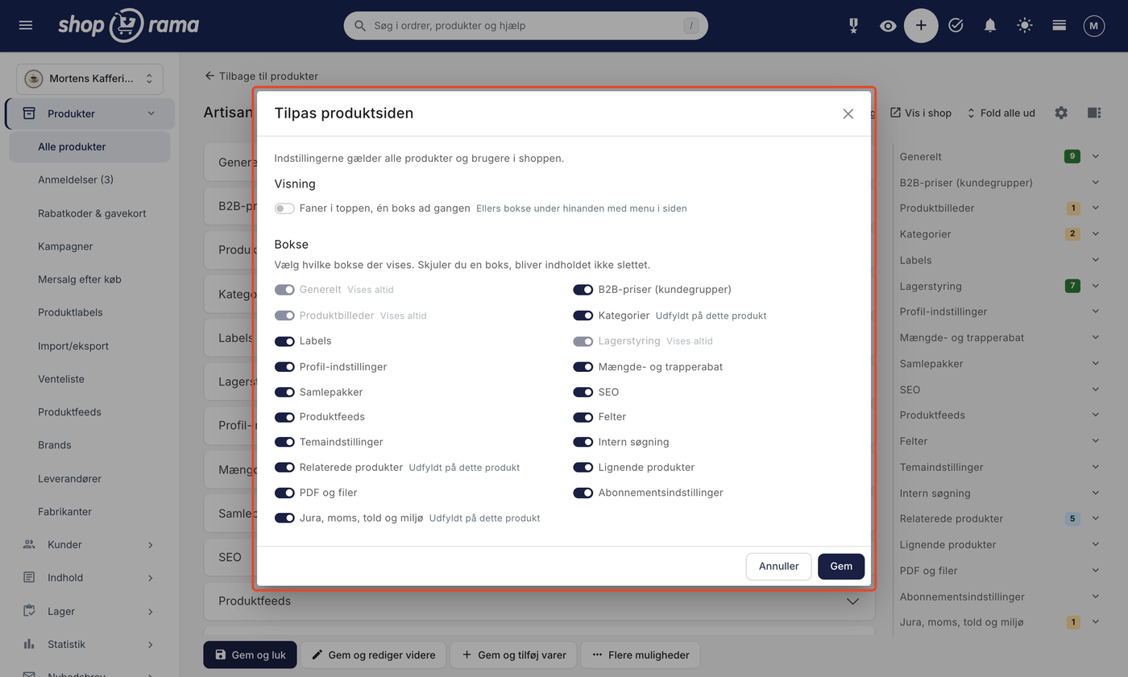
Task: Focus the search orders and products field
Action: 526,26
